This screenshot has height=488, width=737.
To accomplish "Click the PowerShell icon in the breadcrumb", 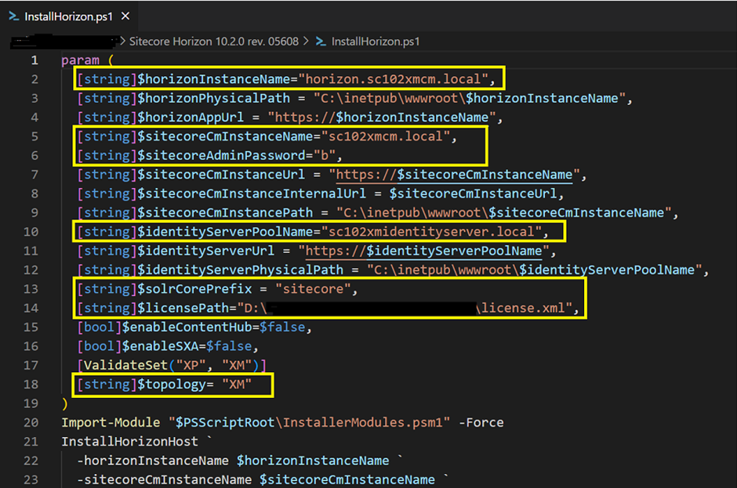I will pos(321,42).
